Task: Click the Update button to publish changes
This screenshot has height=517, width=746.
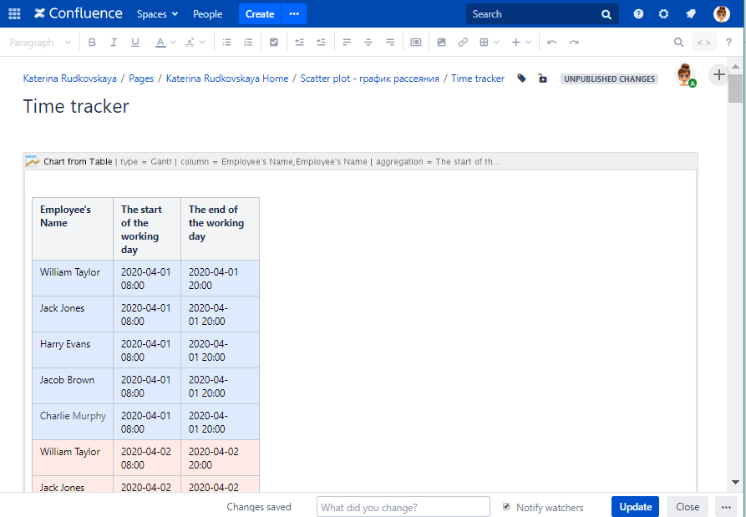Action: click(635, 506)
